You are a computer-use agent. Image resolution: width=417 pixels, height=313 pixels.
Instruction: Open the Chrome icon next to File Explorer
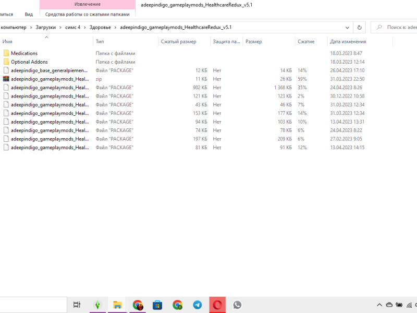[x=138, y=305]
